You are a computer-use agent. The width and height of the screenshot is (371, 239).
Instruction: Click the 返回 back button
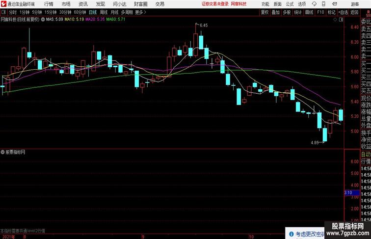click(354, 12)
